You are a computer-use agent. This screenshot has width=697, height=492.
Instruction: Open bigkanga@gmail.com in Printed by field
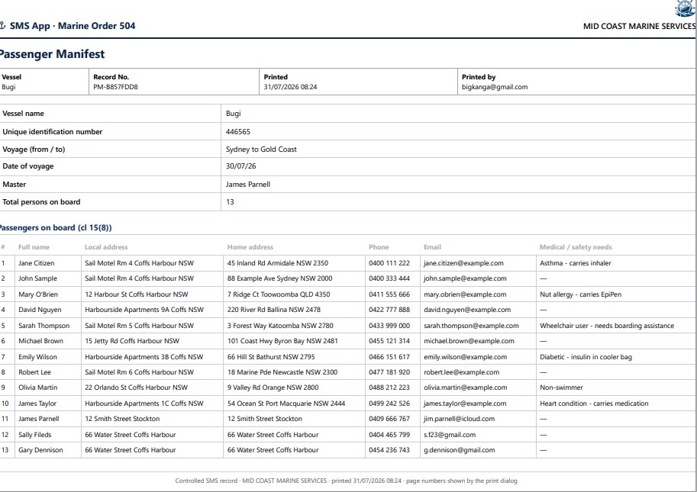(494, 87)
